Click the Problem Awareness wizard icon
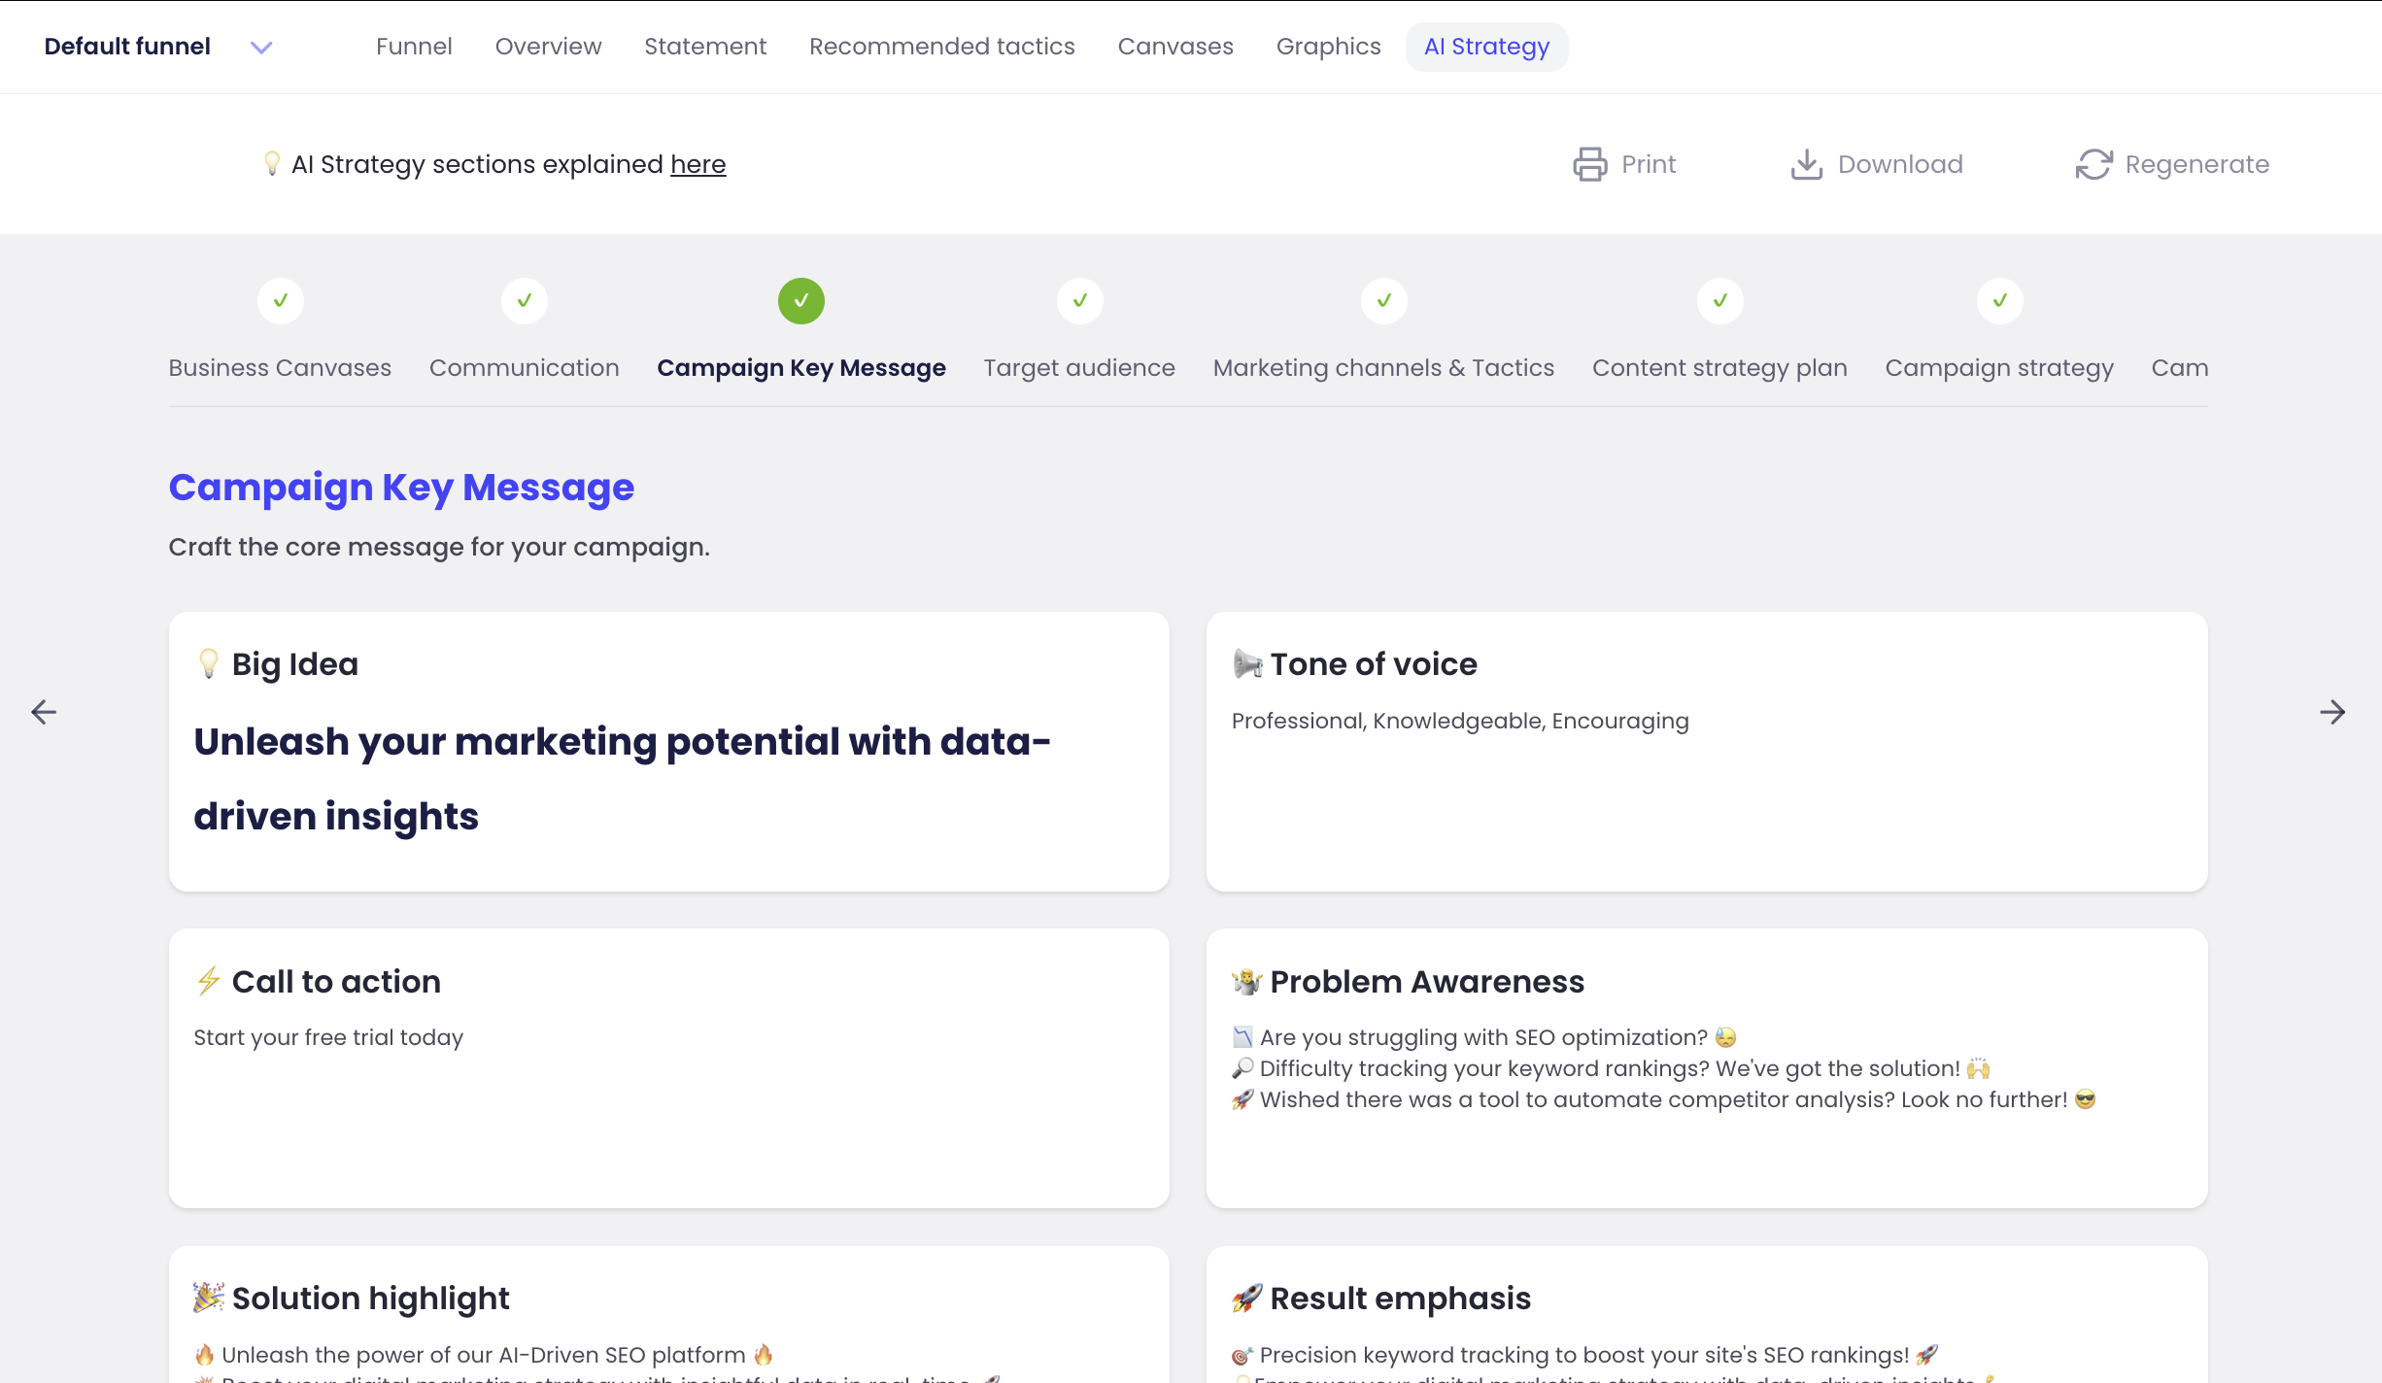Image resolution: width=2382 pixels, height=1383 pixels. click(1246, 980)
